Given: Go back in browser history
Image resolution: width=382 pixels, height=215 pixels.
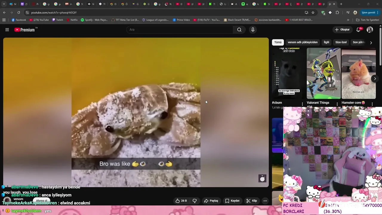Looking at the screenshot, I should 4,13.
